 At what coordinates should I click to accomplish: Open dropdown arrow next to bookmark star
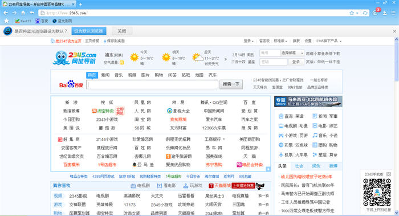[x=357, y=13]
